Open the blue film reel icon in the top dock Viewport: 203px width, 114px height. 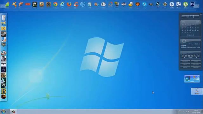pyautogui.click(x=83, y=4)
